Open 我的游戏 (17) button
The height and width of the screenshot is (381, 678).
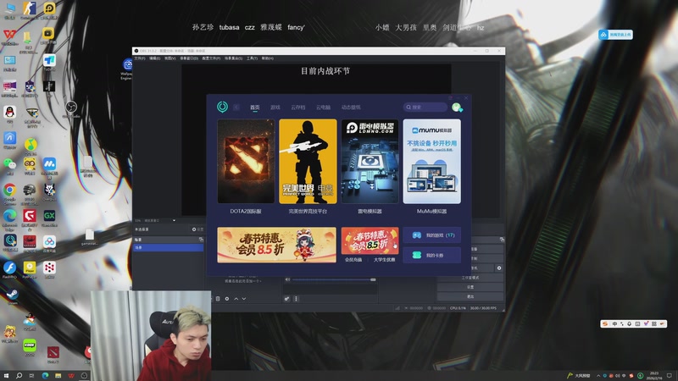[431, 235]
